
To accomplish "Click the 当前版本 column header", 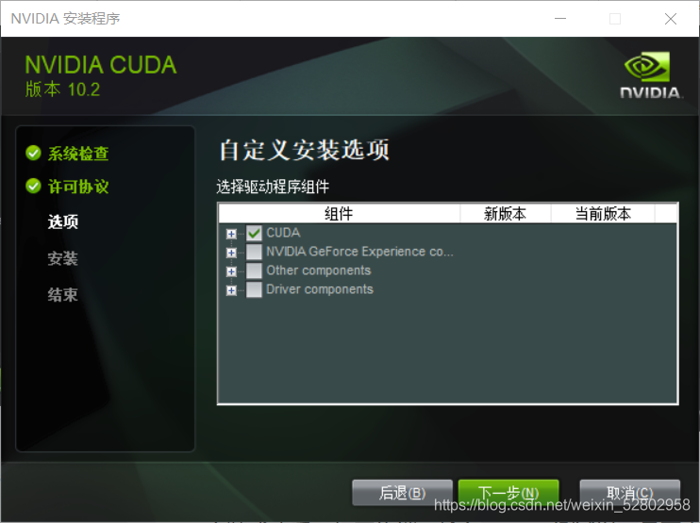I will coord(603,214).
